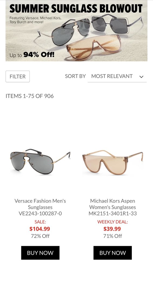Screen dimensions: 153x293
Task: Open the Summer Sunglass Blowout banner headline
Action: (x=76, y=9)
